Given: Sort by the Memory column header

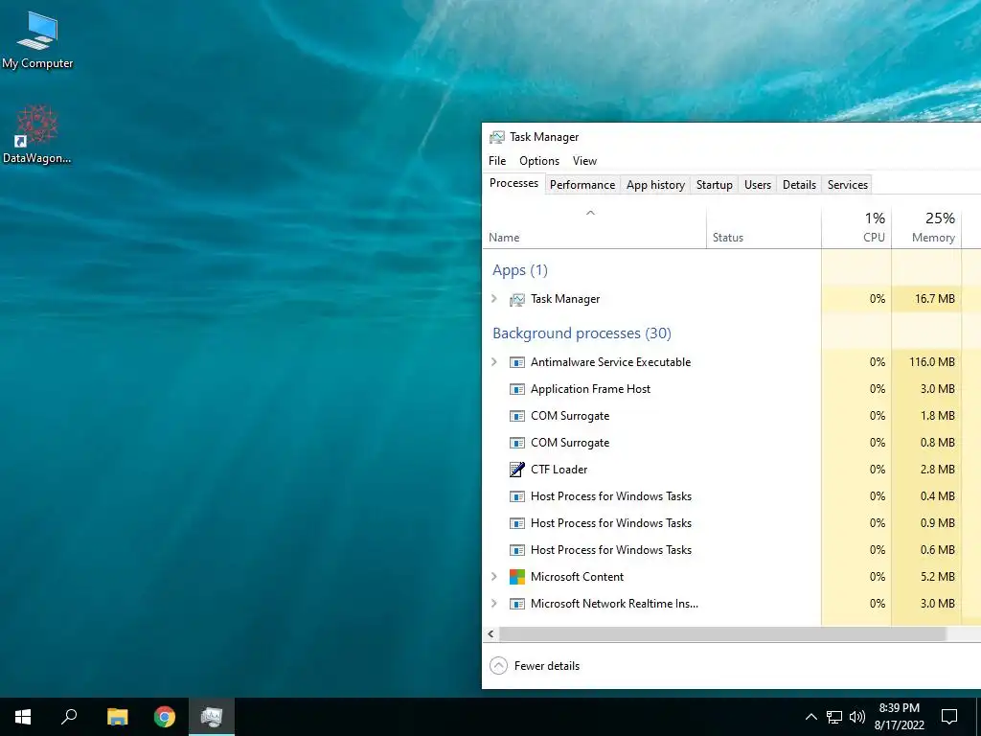Looking at the screenshot, I should tap(926, 228).
